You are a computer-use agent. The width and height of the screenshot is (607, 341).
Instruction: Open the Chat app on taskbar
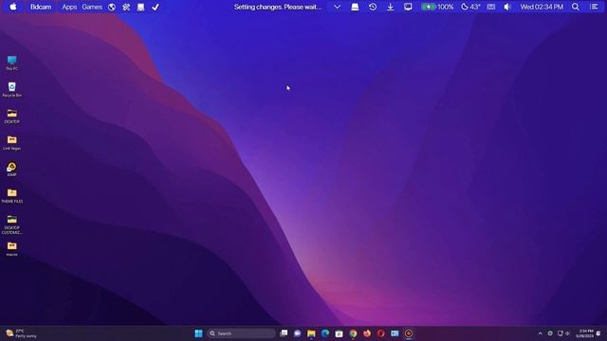click(297, 333)
